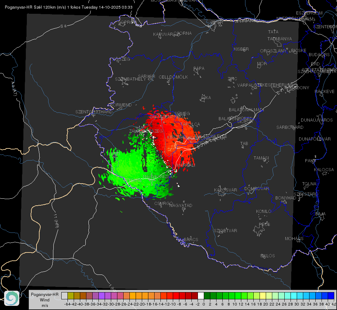Select the BALATONALMADI city label

point(246,110)
